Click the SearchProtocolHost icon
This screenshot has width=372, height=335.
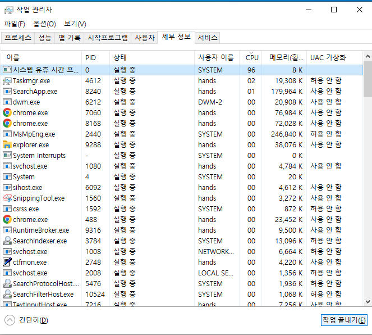pos(7,283)
